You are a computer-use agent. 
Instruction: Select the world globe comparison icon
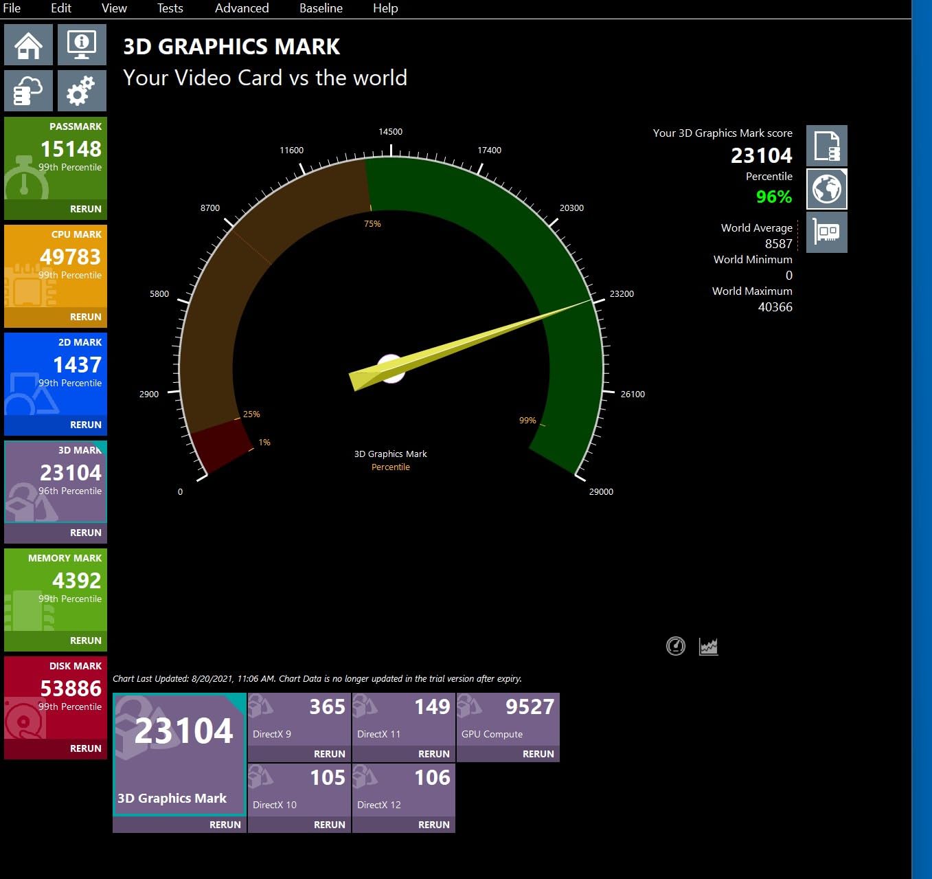[x=826, y=189]
